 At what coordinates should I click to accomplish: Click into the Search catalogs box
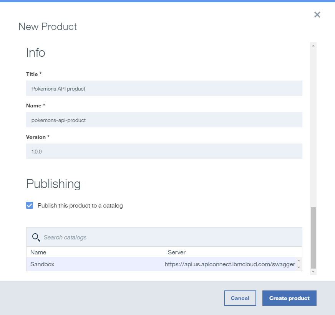point(169,237)
